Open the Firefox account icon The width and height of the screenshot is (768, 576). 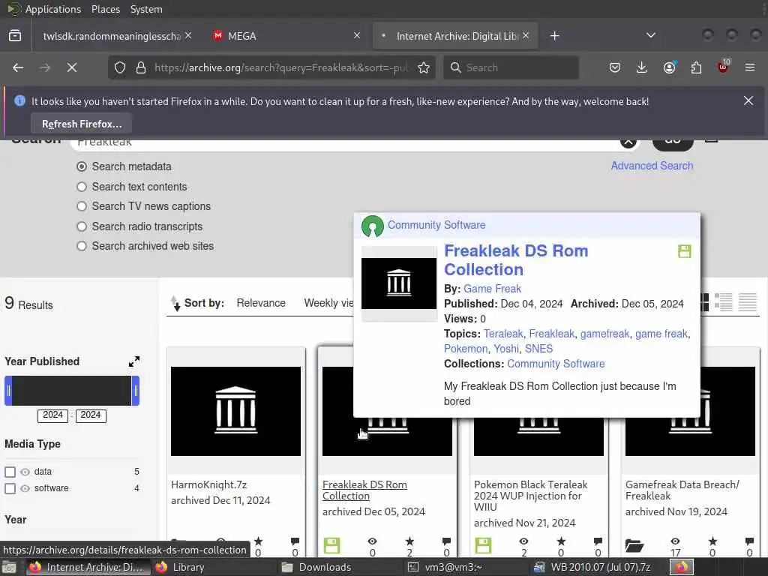669,67
